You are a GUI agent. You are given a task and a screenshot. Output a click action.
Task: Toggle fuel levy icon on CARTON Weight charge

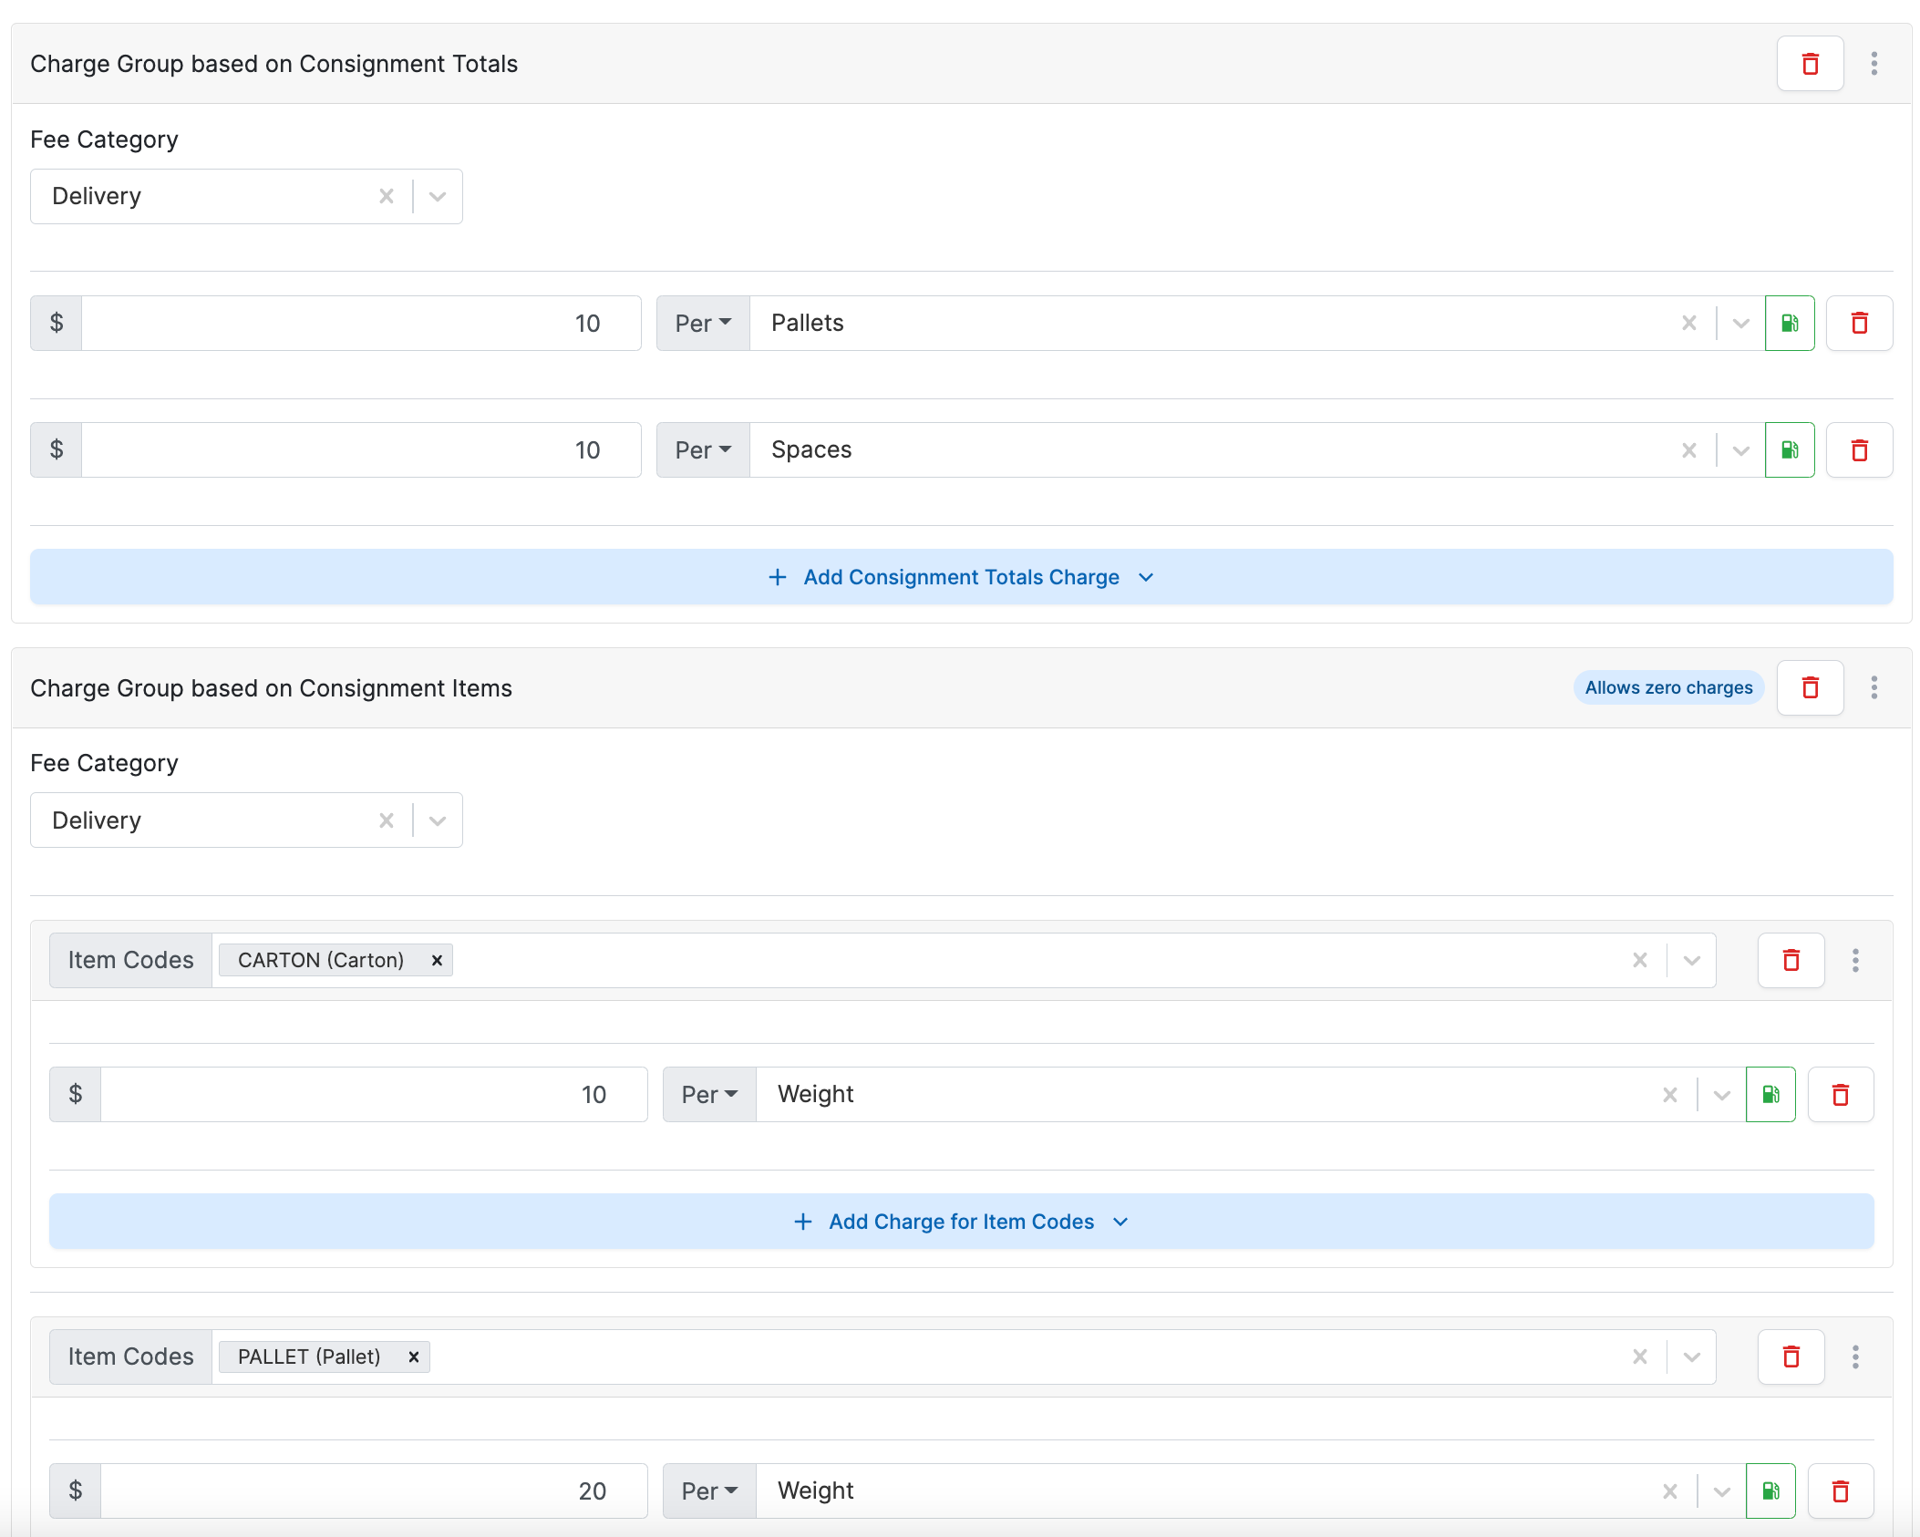(1770, 1095)
